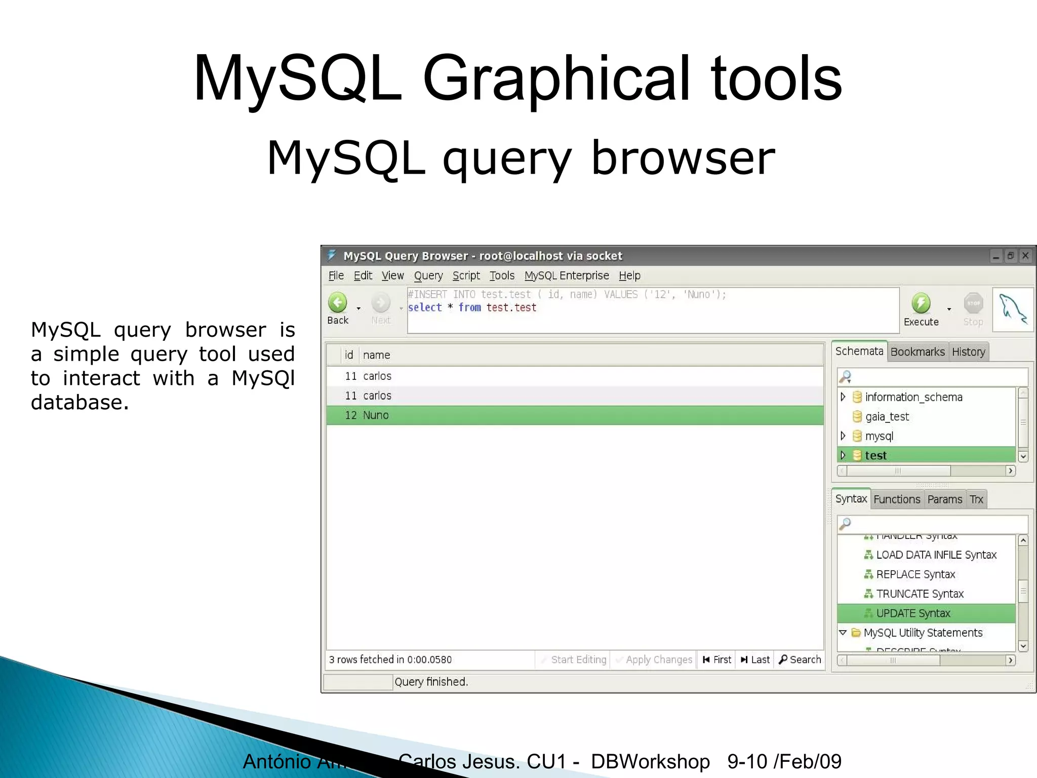Screen dimensions: 1037x778
Task: Click the green Execute lightning icon
Action: click(x=921, y=303)
